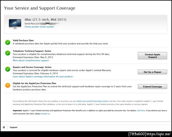Click 'Repairs and Service Coverage: Active' heading
172x137 pixels.
point(32,67)
